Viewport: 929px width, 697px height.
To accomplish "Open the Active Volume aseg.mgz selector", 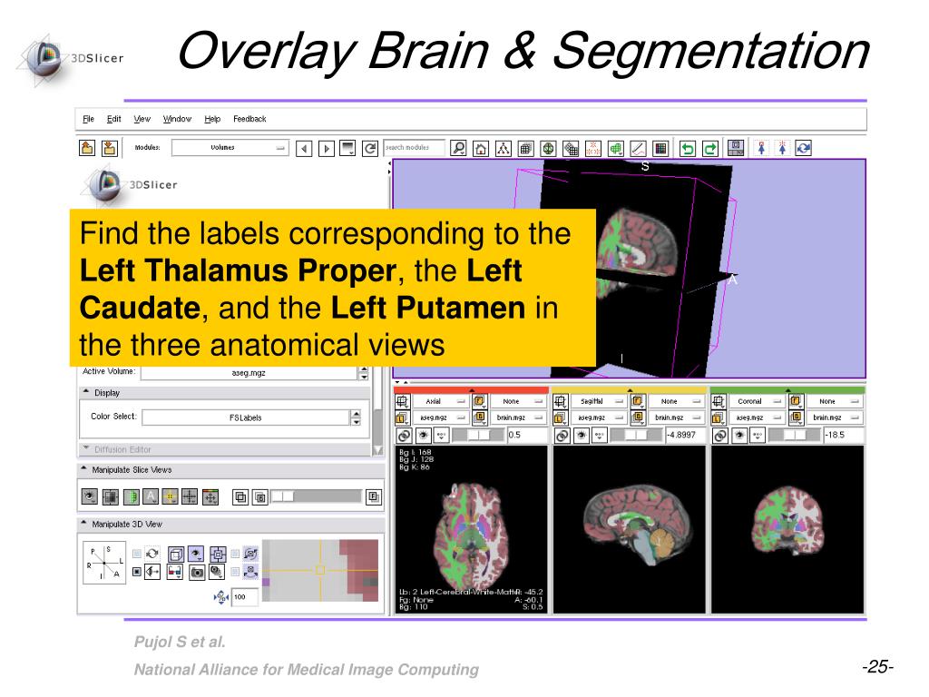I will [249, 373].
